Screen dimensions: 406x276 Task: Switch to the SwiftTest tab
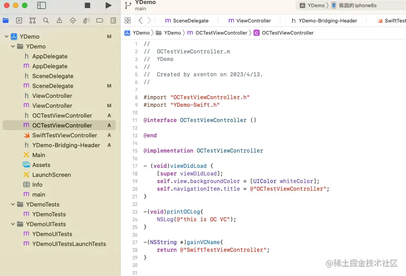pyautogui.click(x=392, y=21)
